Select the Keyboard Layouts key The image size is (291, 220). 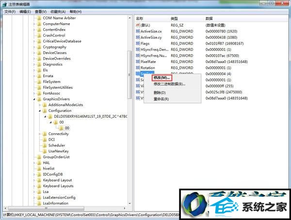58,186
